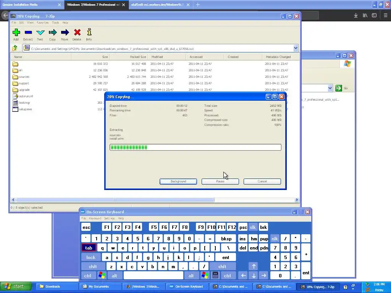Open the Firefox hamburger menu

386,15
